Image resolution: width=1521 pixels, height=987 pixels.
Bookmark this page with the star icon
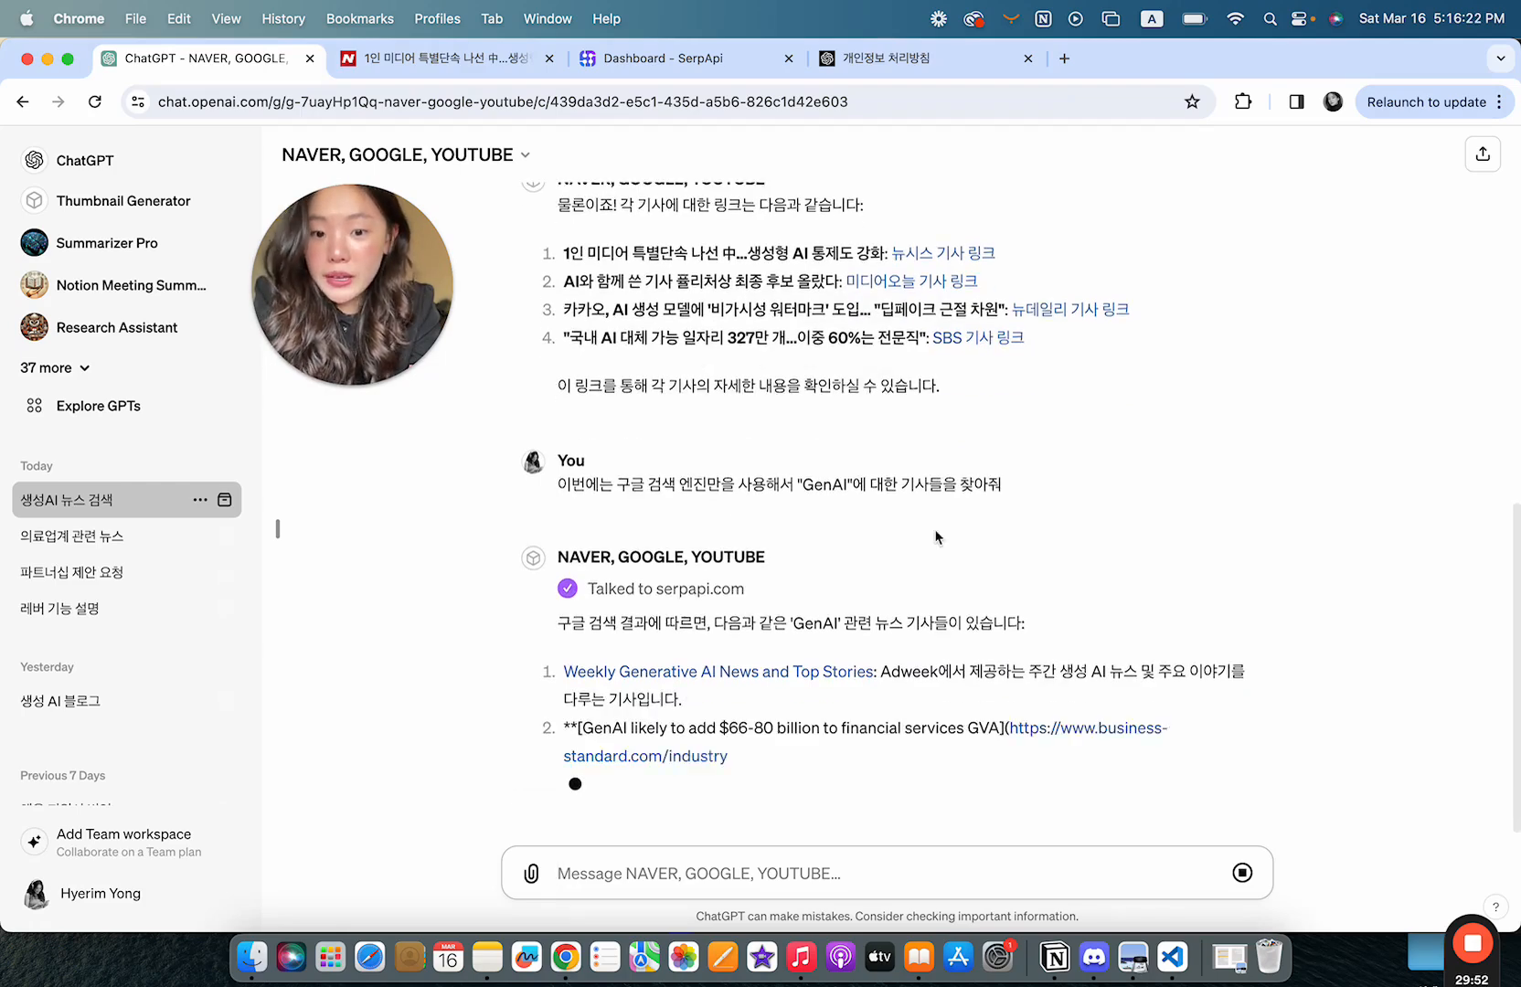tap(1192, 101)
